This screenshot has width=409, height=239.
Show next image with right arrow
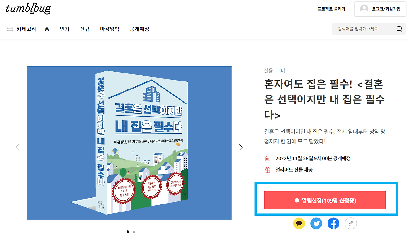coord(241,147)
